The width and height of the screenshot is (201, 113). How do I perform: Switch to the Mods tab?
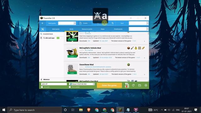[x=71, y=29]
